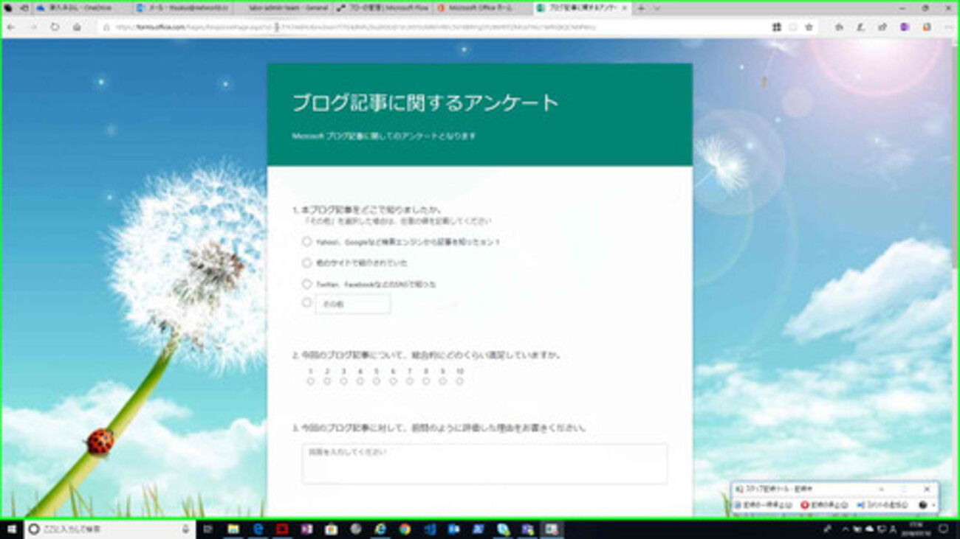Click the ブログ記事に関するアンケート form title
The height and width of the screenshot is (539, 960).
(x=425, y=102)
